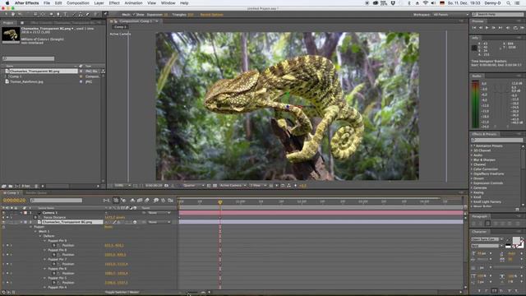Hide the Camera 1 layer

coord(3,213)
